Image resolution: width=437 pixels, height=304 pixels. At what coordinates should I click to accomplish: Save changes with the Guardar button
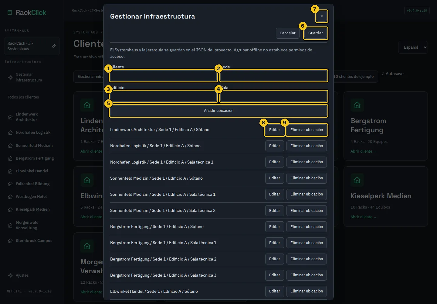[x=316, y=33]
